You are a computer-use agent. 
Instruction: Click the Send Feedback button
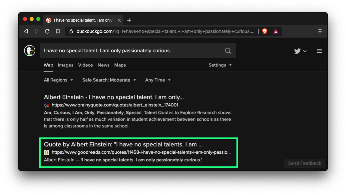tap(304, 163)
